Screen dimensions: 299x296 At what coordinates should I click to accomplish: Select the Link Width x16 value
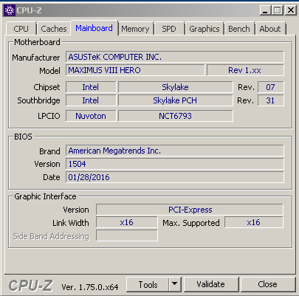pos(126,222)
